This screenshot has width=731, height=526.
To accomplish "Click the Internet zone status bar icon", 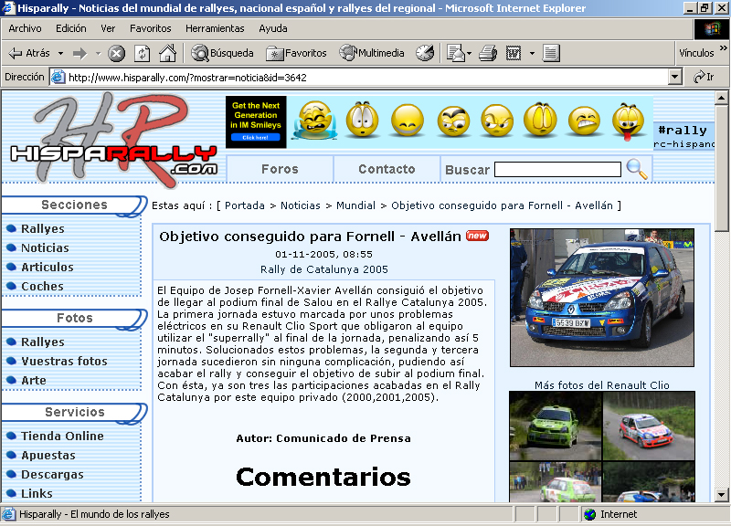I will (589, 514).
